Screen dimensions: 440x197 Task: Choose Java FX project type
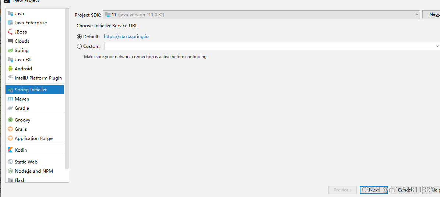tap(35, 60)
